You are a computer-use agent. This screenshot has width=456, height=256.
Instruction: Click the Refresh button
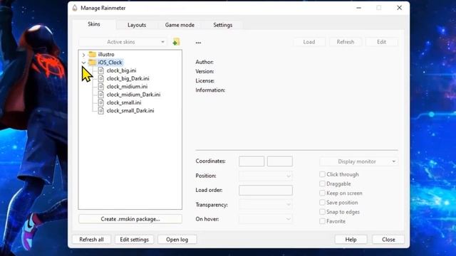click(345, 42)
